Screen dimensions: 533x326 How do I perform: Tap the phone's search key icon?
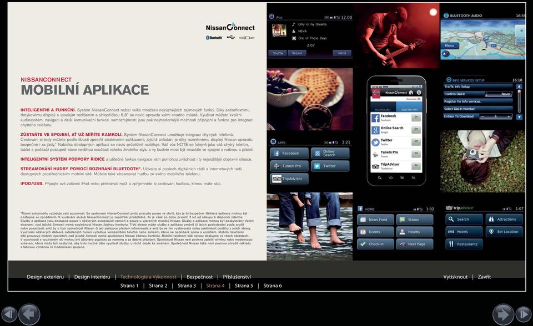380,177
